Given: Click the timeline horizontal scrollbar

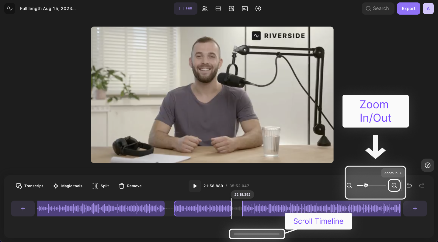Looking at the screenshot, I should (257, 234).
